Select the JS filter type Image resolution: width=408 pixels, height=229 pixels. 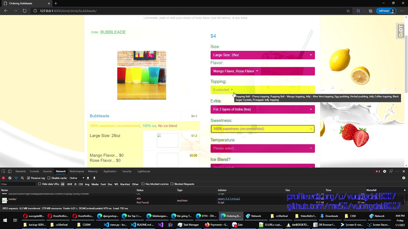point(75,184)
